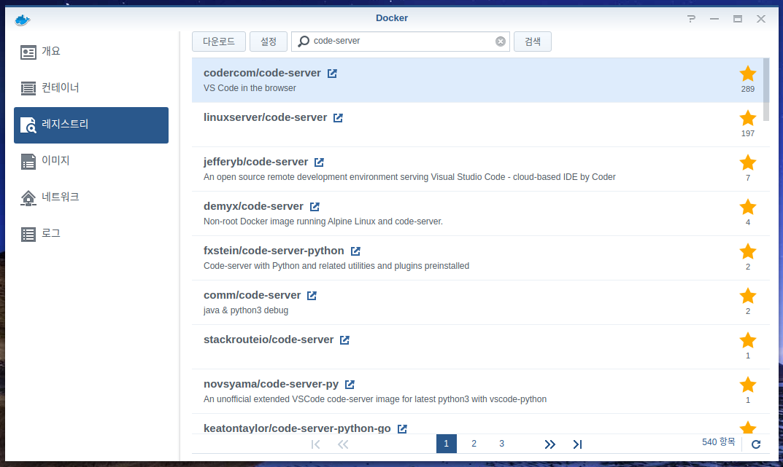Select page 2 in pagination
The height and width of the screenshot is (467, 783).
[x=474, y=444]
